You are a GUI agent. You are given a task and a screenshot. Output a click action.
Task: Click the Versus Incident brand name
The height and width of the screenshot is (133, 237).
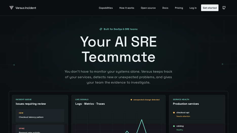(x=26, y=8)
